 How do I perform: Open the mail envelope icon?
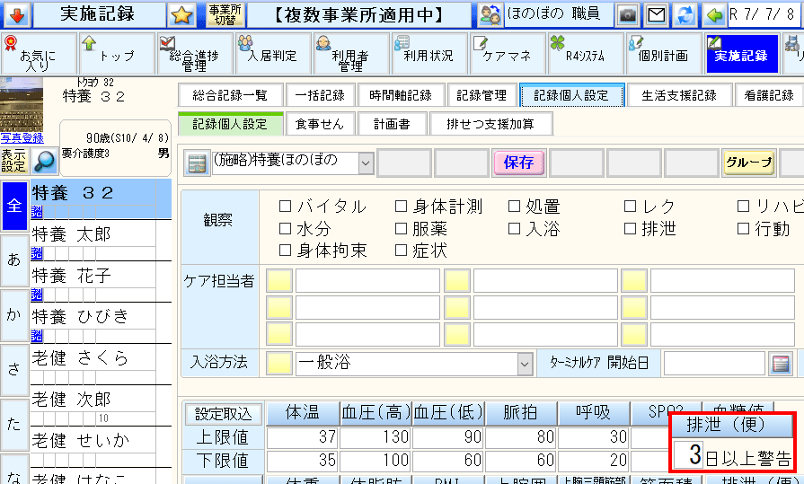click(x=657, y=14)
